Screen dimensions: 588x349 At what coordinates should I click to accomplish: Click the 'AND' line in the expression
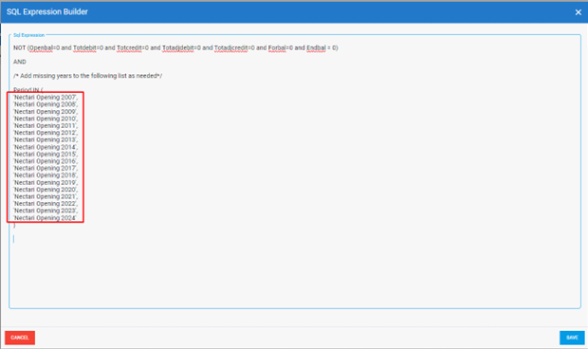[20, 62]
